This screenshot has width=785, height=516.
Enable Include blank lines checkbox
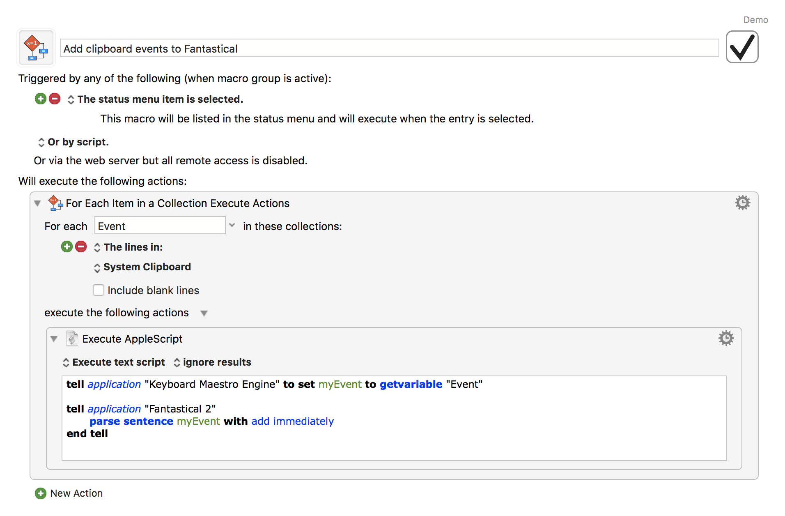(99, 290)
